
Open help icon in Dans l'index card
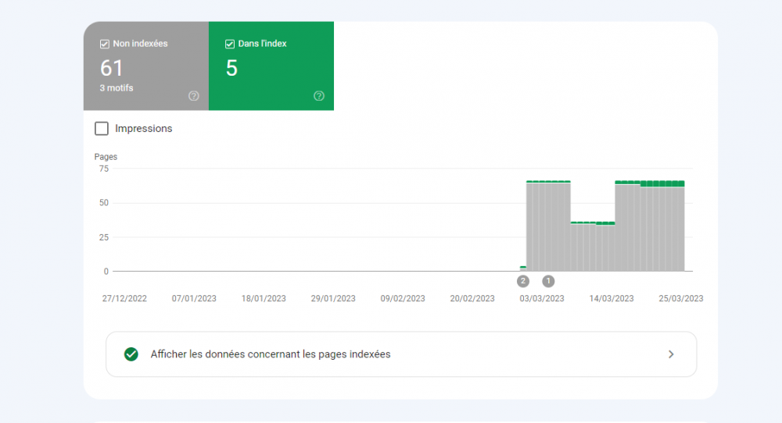click(x=319, y=96)
